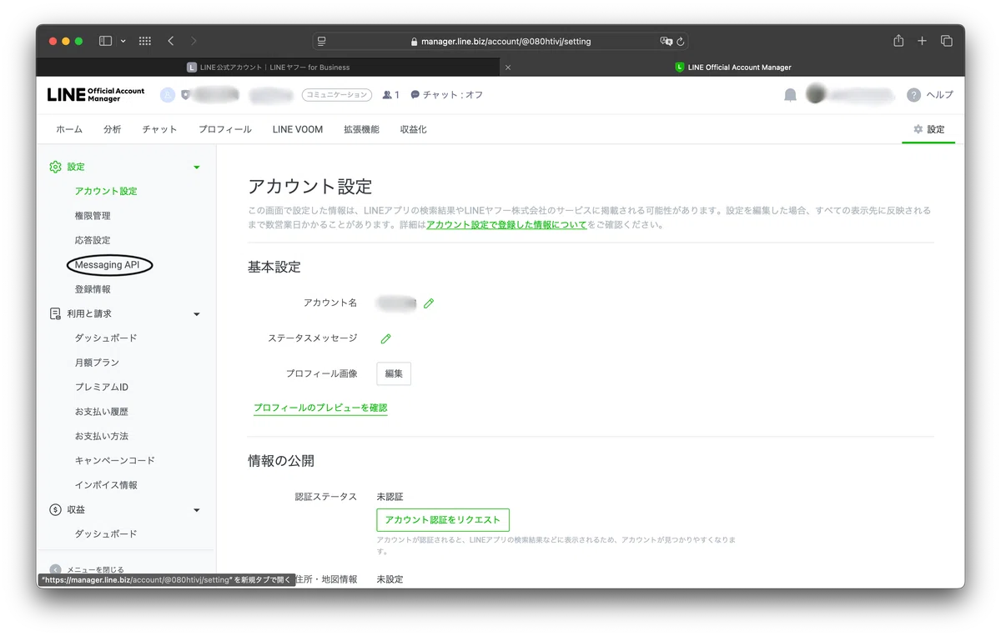This screenshot has width=1001, height=636.
Task: Open notifications with the bell icon
Action: point(790,95)
